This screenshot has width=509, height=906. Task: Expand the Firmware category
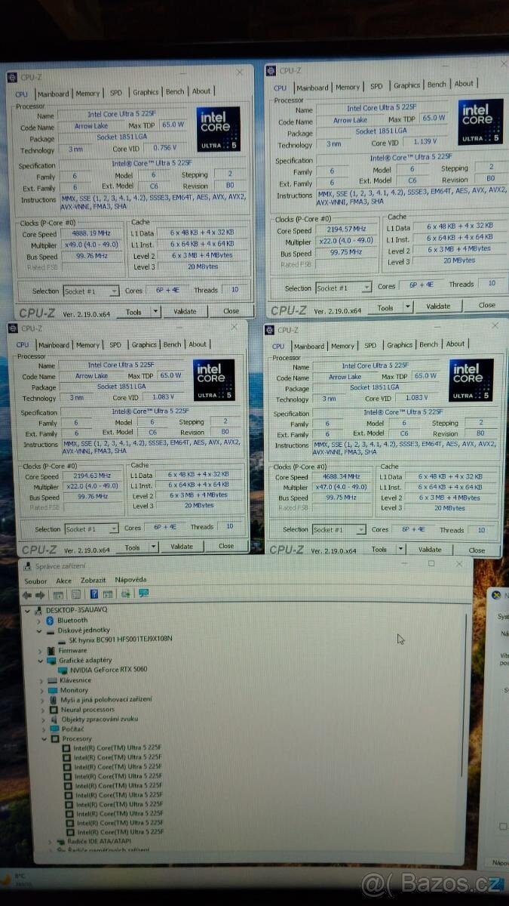[x=41, y=650]
